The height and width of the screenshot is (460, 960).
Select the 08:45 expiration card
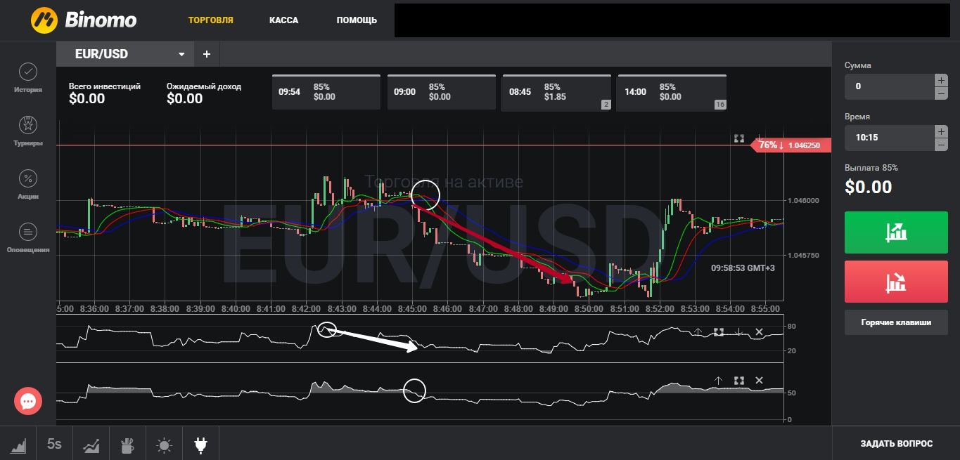[557, 92]
